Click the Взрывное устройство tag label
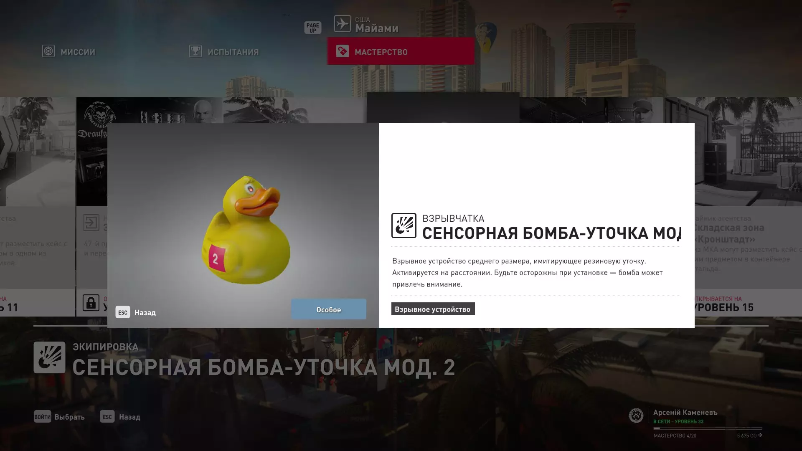Screen dimensions: 802x451 [x=433, y=309]
